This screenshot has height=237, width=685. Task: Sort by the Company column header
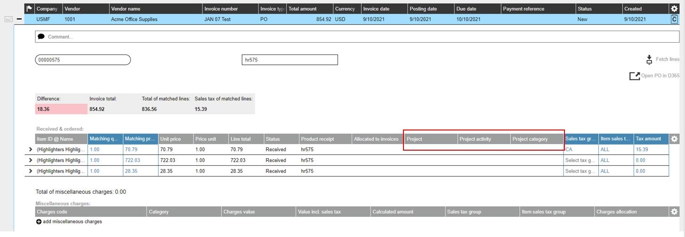pyautogui.click(x=48, y=9)
